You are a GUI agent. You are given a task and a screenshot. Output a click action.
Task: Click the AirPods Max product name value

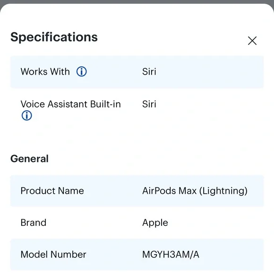pyautogui.click(x=195, y=191)
